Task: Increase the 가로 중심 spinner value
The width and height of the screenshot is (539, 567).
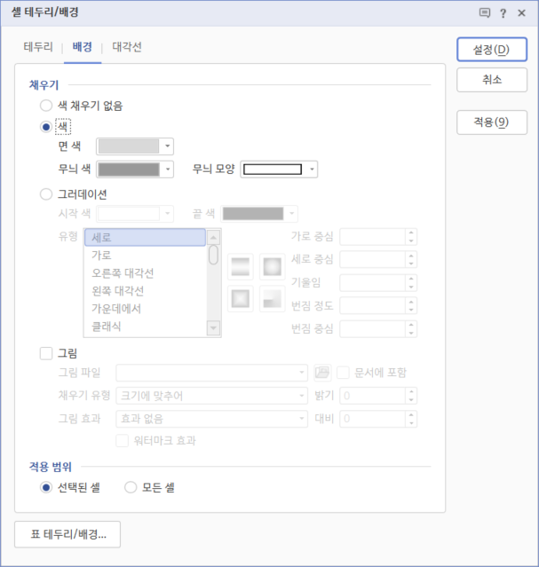Action: pos(411,232)
